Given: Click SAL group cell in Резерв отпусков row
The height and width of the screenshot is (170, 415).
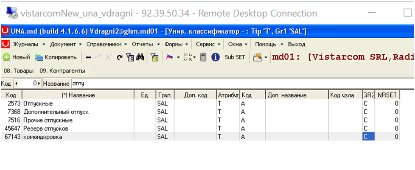Looking at the screenshot, I should tap(165, 128).
